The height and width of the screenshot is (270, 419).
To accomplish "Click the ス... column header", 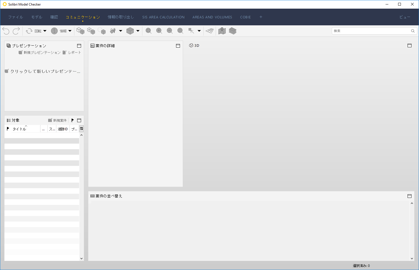I will click(x=52, y=129).
